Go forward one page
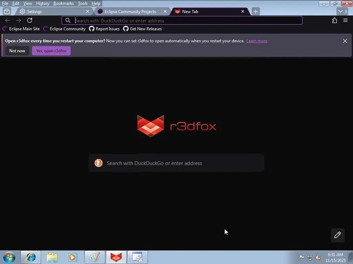 (x=19, y=20)
